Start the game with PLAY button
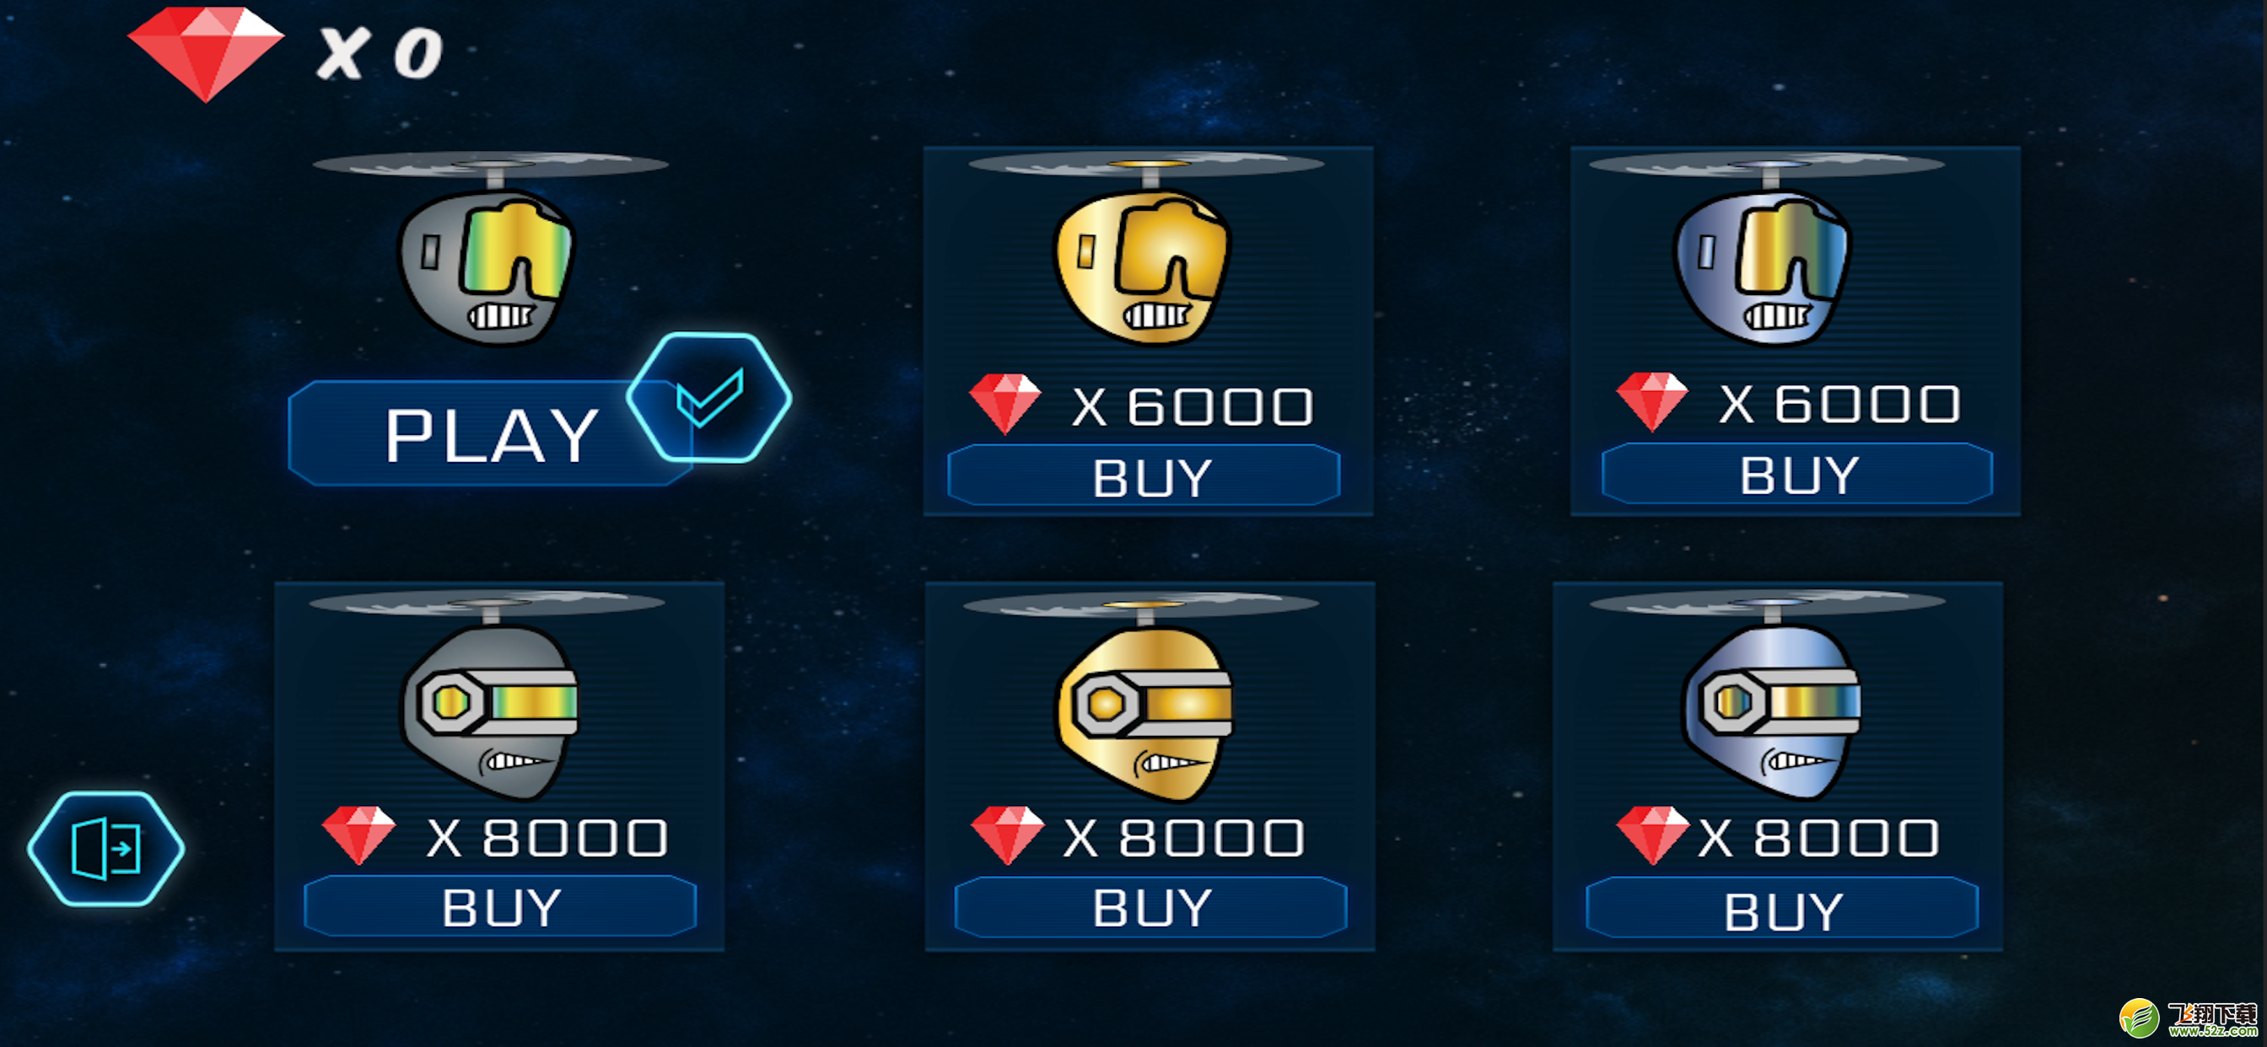 [490, 432]
